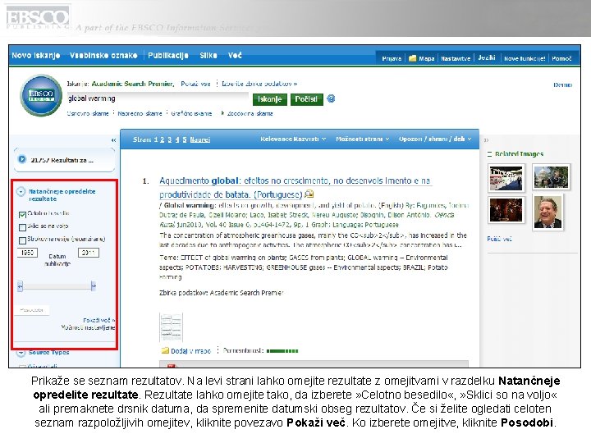
Task: Click Izberite zbirke podatkov link
Action: pos(259,84)
